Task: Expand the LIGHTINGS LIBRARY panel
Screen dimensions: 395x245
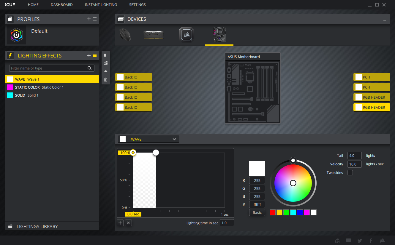Action: 52,226
